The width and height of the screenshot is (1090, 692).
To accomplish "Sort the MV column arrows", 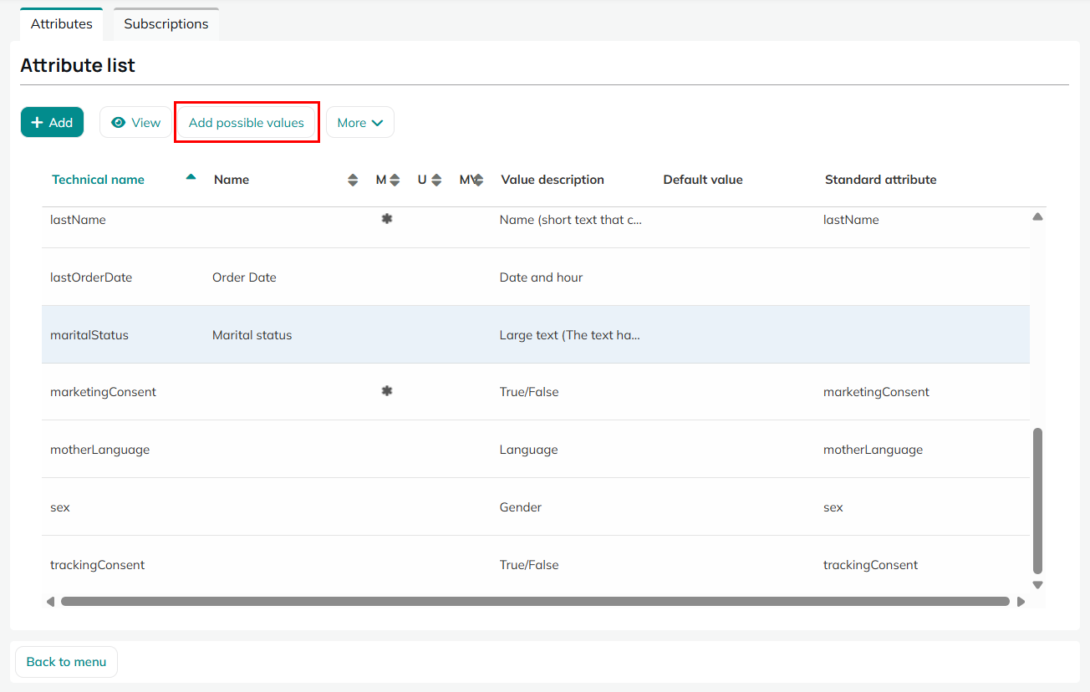I will (478, 180).
